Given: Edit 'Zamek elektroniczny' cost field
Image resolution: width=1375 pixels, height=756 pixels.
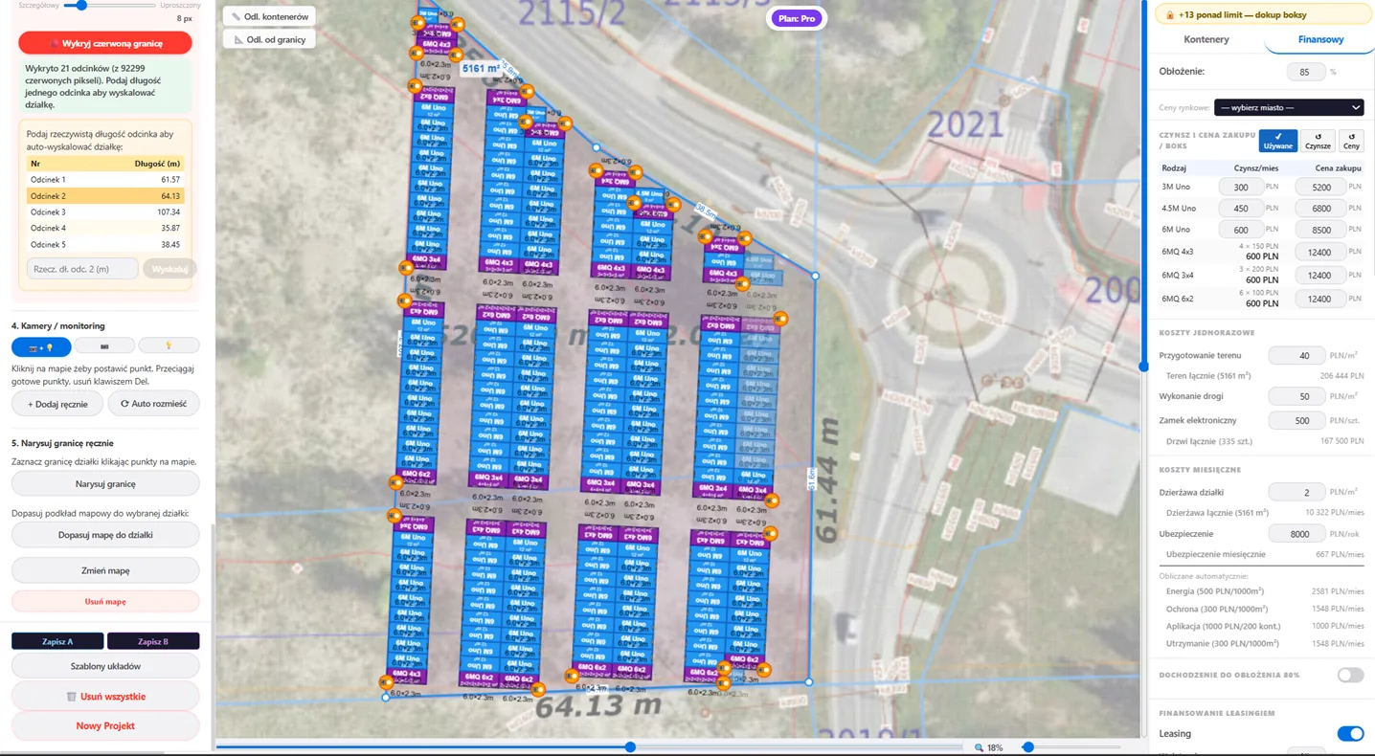Looking at the screenshot, I should pyautogui.click(x=1297, y=421).
